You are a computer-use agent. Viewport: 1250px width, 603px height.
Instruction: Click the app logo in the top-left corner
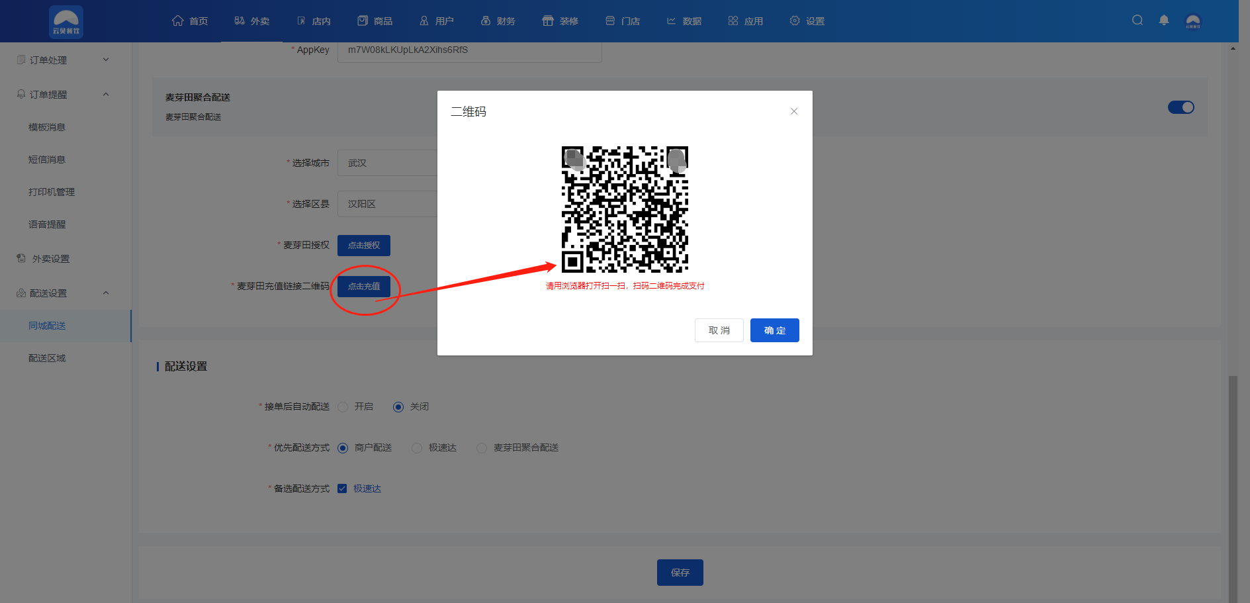(x=66, y=21)
